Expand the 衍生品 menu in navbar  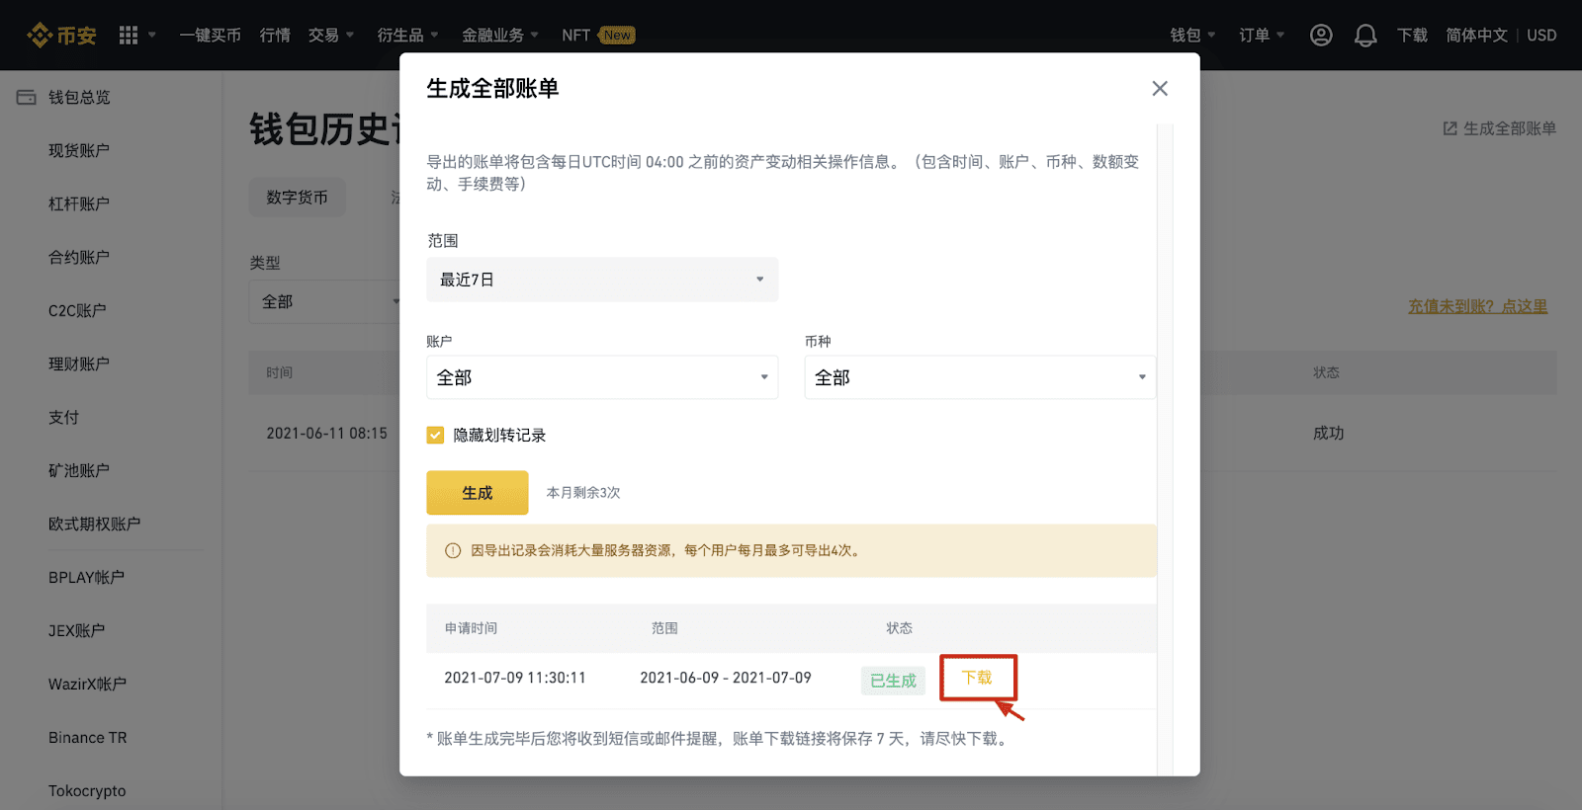[x=407, y=36]
